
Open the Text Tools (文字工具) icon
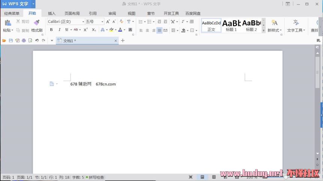point(296,23)
